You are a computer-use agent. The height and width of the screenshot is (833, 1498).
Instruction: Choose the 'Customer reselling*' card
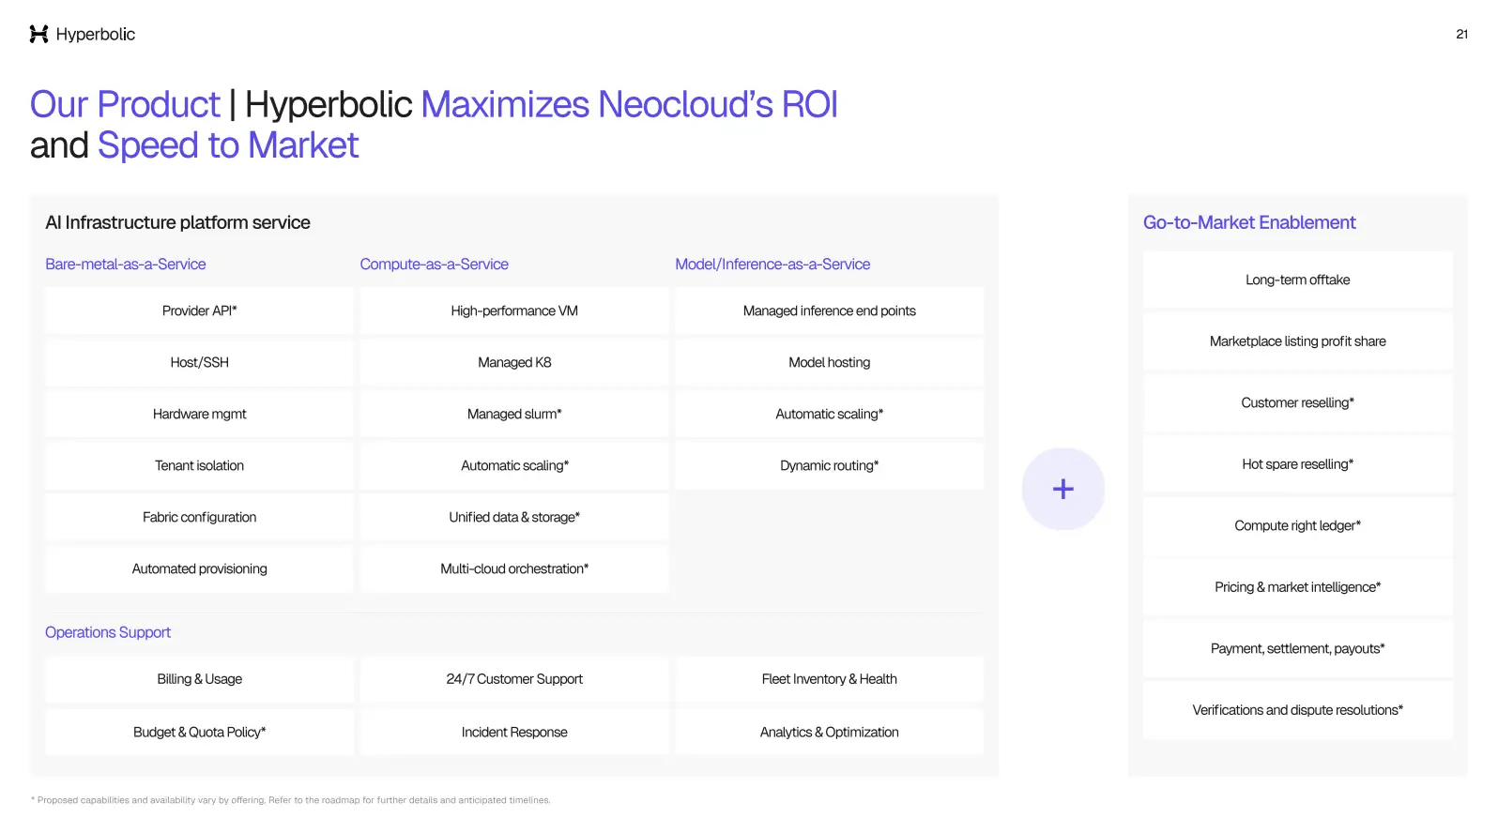[1298, 402]
